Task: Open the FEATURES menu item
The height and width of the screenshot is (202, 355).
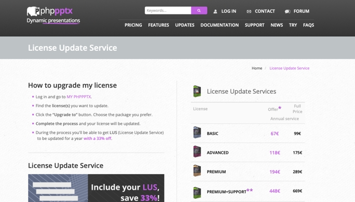Action: tap(158, 25)
